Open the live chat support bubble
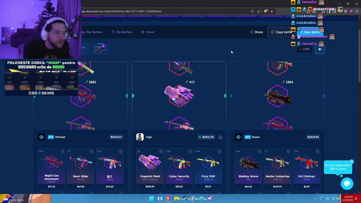The height and width of the screenshot is (203, 361). point(347,184)
